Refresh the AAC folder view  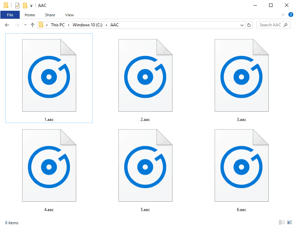[249, 25]
